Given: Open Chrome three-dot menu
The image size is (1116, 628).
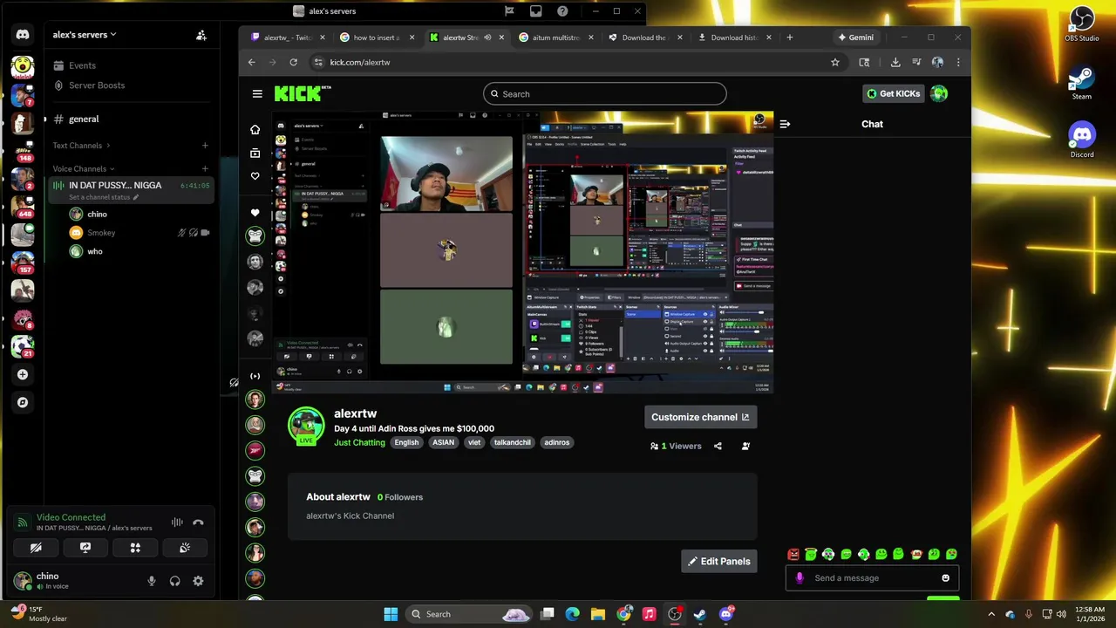Looking at the screenshot, I should click(958, 63).
